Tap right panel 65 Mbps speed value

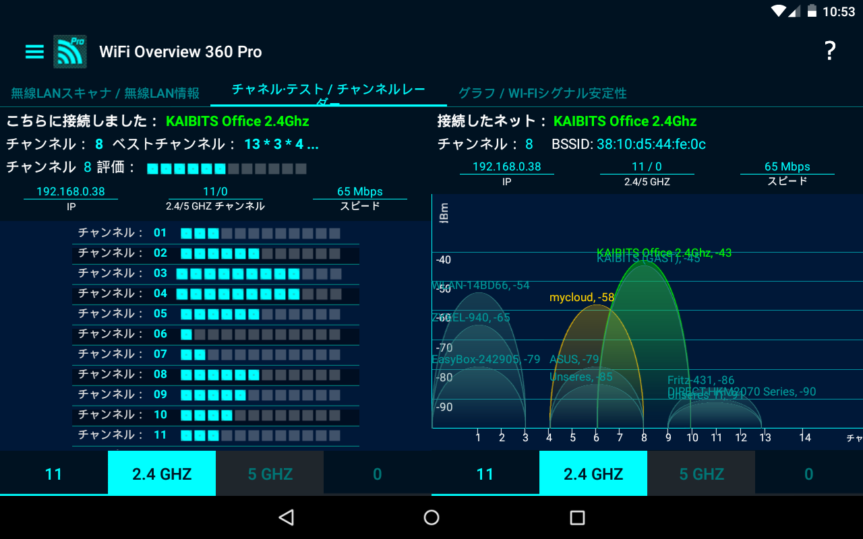pyautogui.click(x=787, y=166)
